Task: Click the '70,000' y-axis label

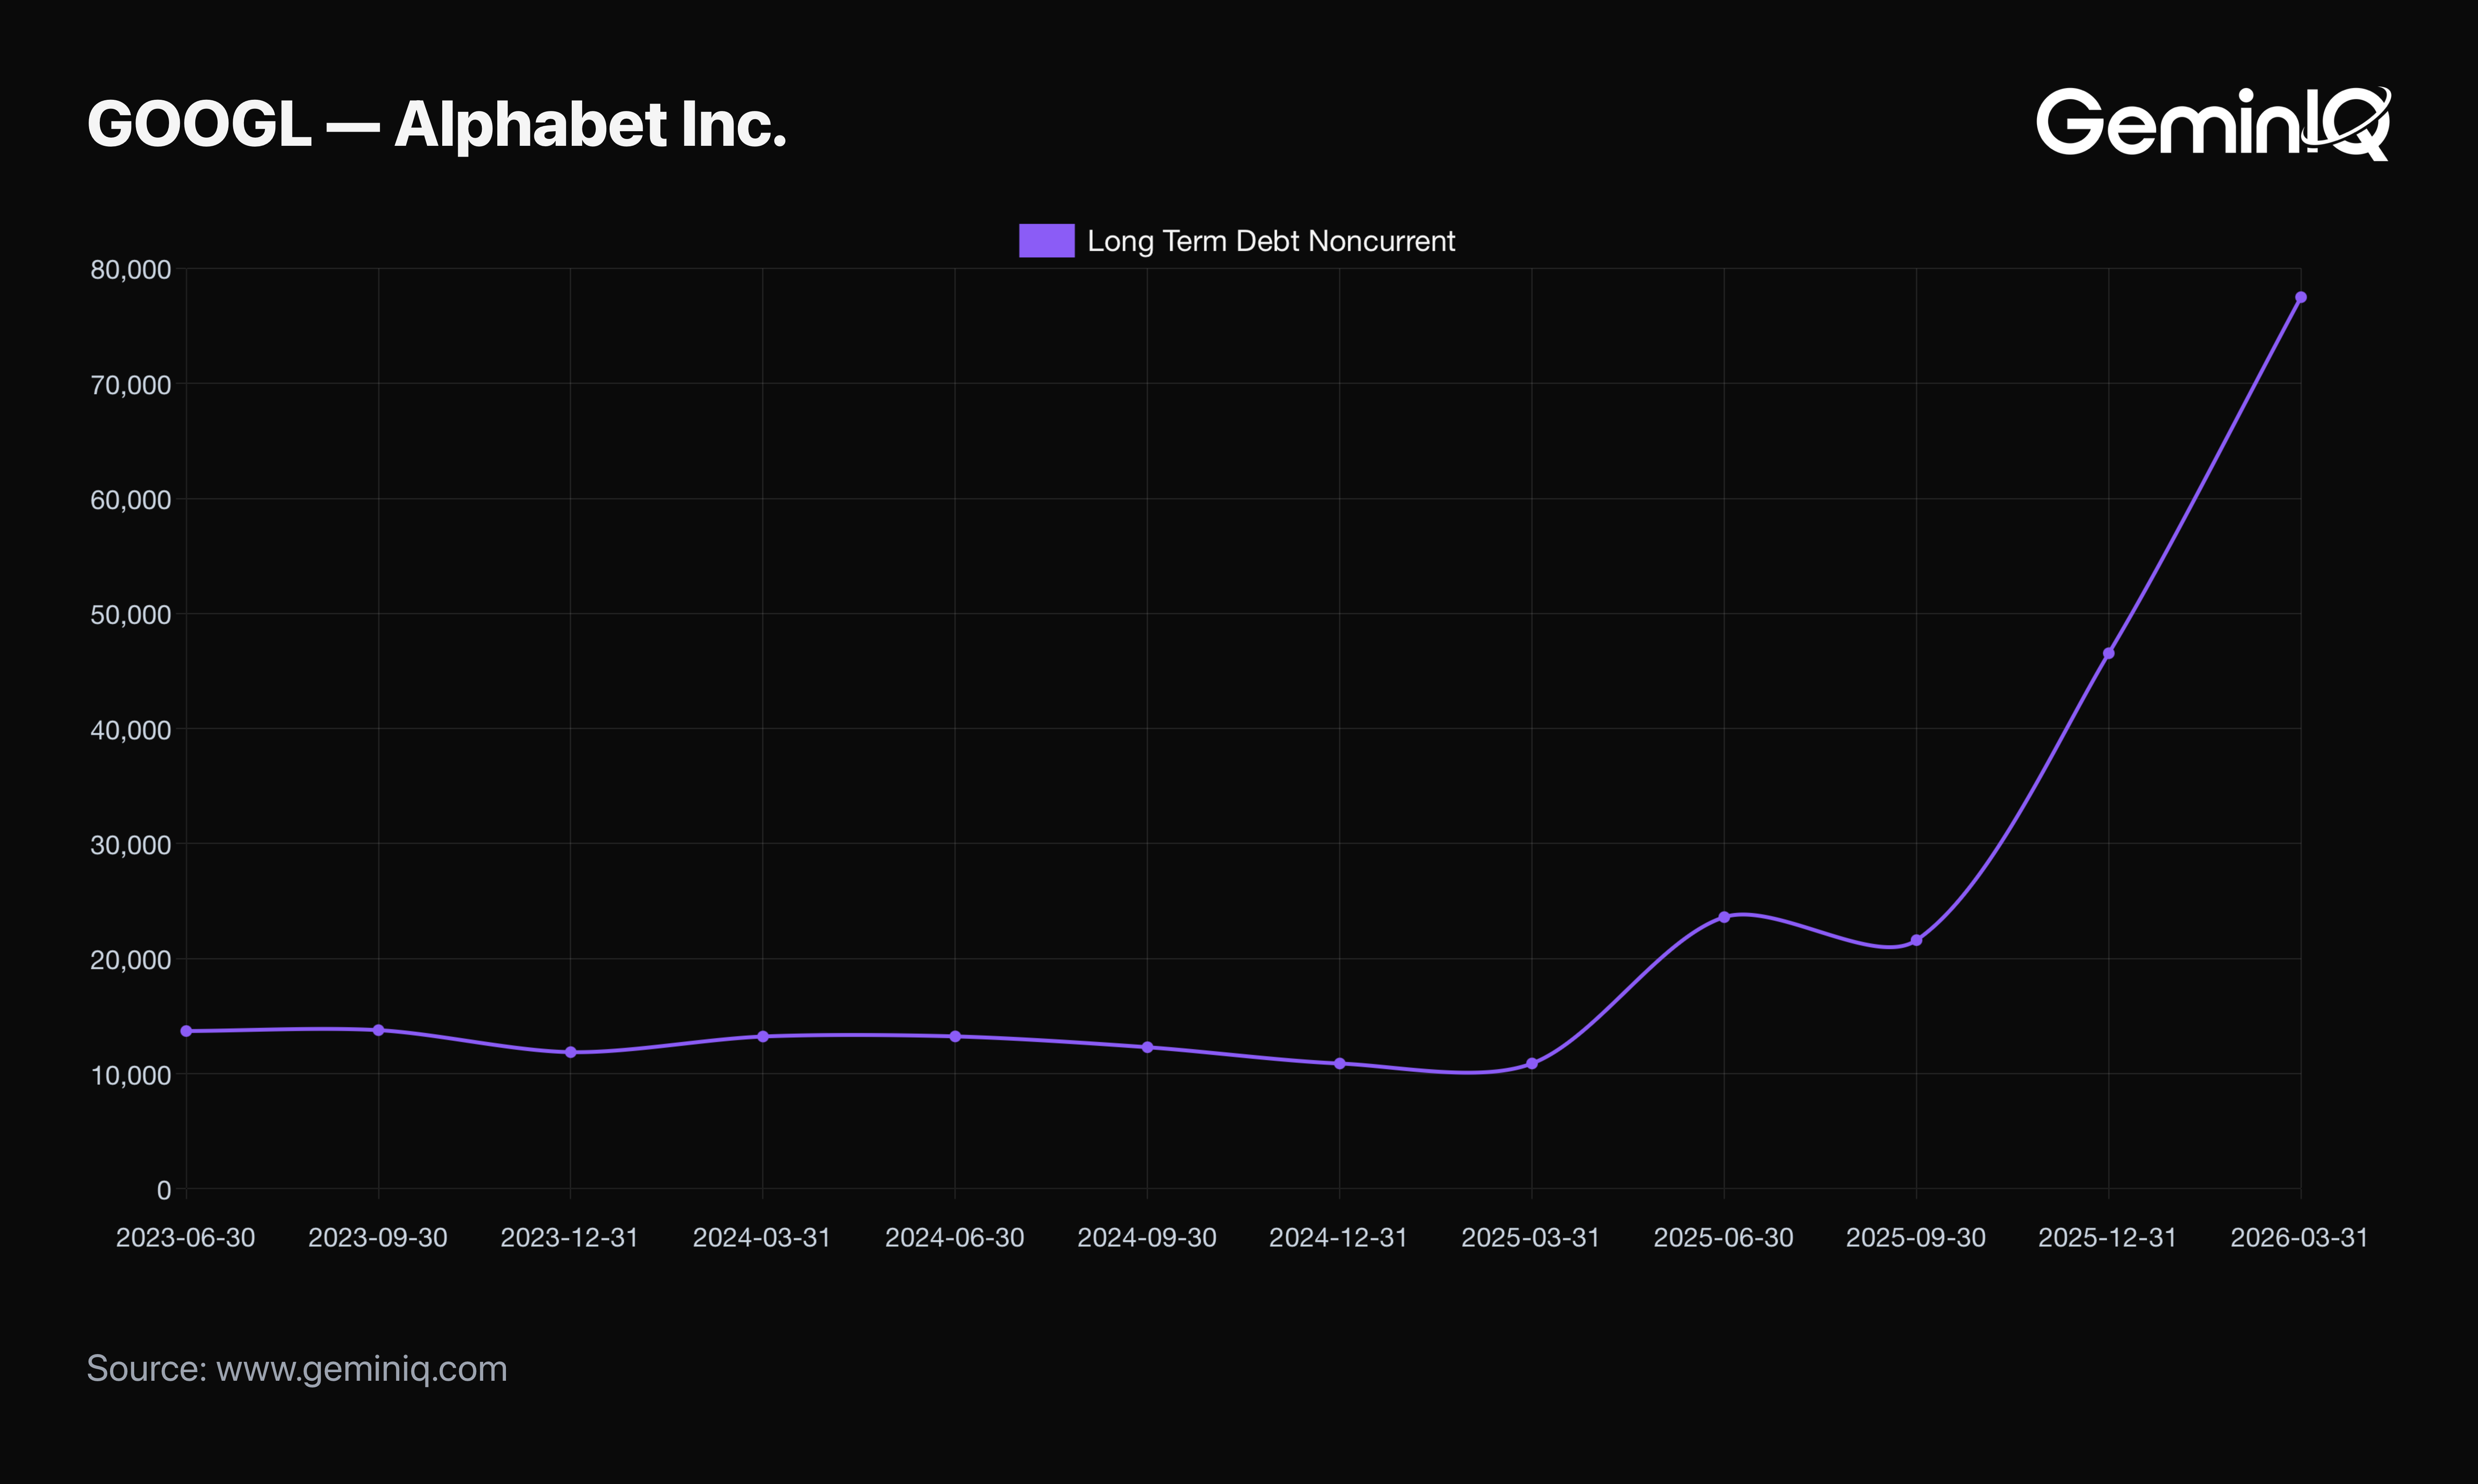Action: click(131, 385)
